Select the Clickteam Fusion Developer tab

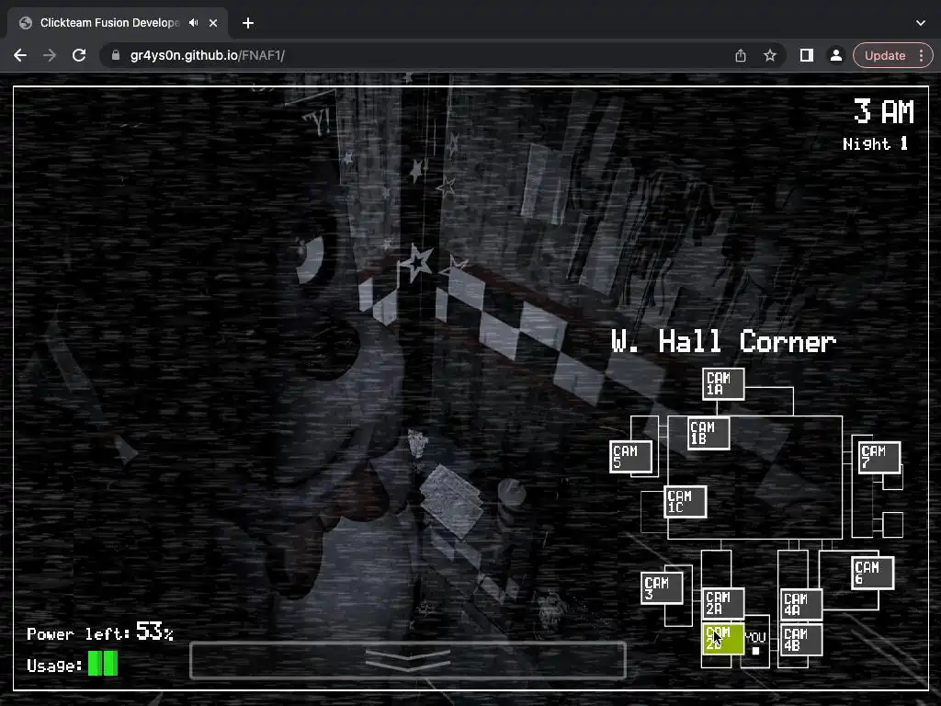pyautogui.click(x=118, y=23)
